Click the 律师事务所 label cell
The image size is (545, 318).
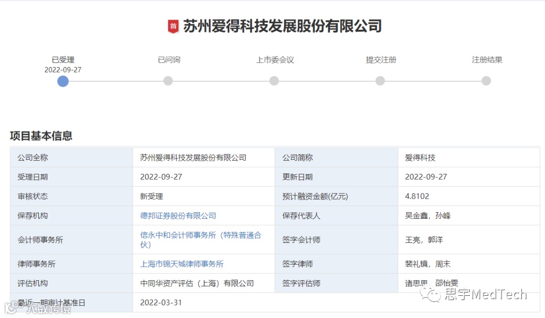point(72,264)
